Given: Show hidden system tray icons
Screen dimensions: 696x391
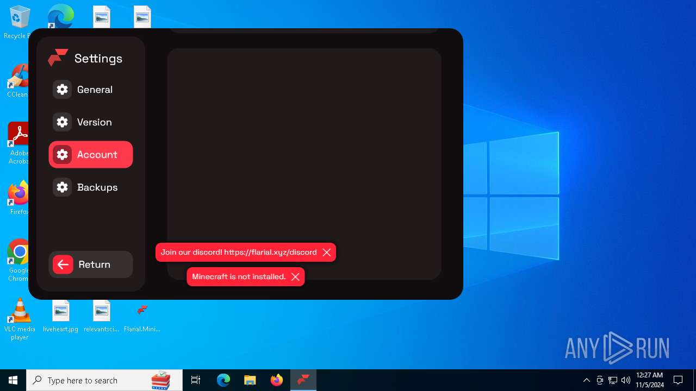Looking at the screenshot, I should click(x=586, y=380).
